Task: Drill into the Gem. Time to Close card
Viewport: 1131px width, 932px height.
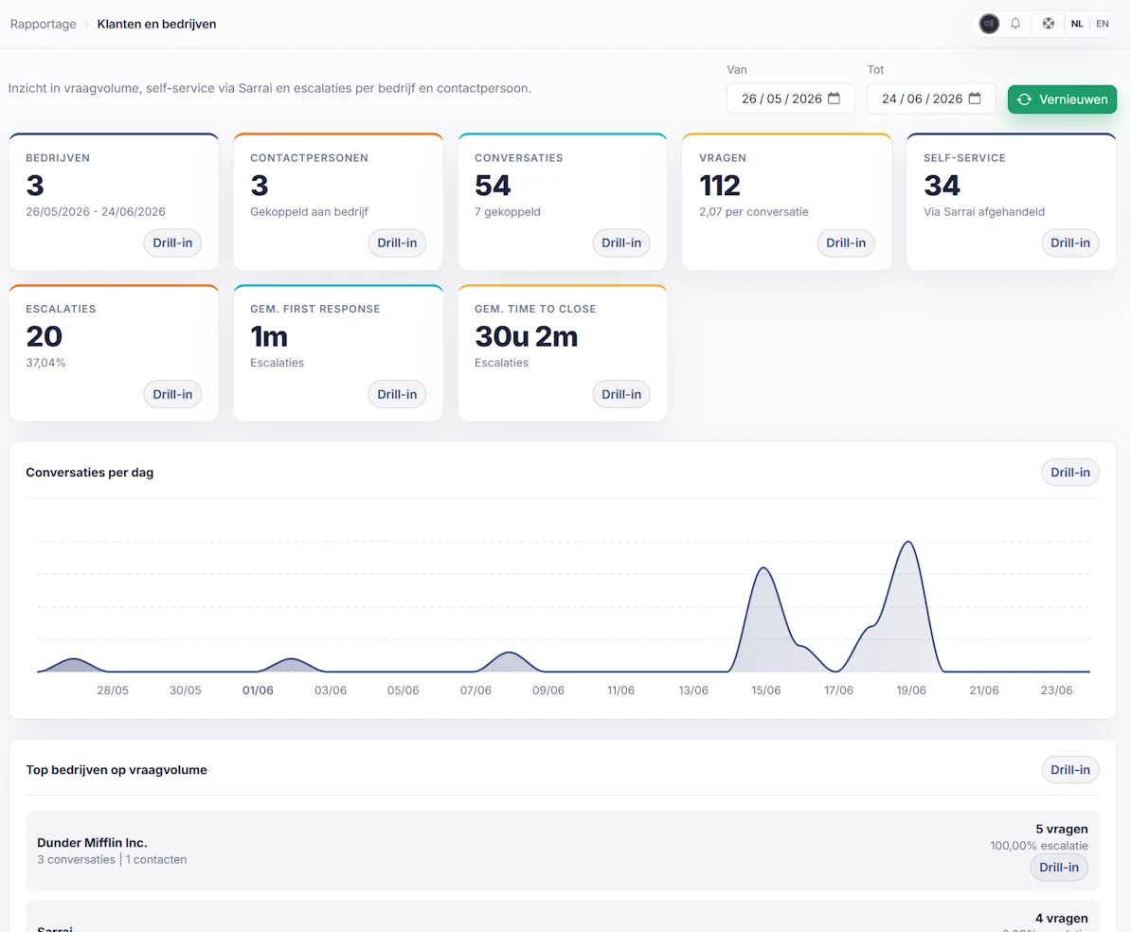Action: [621, 395]
